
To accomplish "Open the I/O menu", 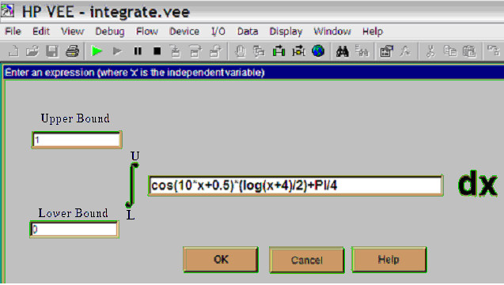I will tap(218, 32).
